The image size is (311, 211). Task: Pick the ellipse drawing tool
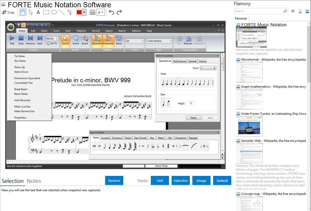54,12
